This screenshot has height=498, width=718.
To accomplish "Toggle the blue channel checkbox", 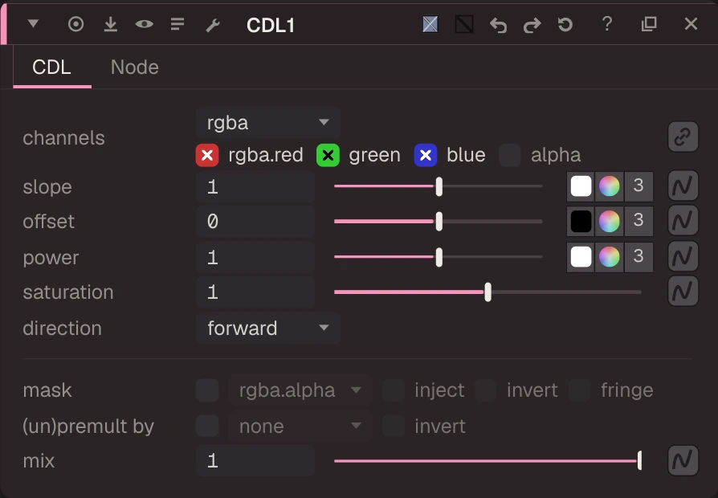I will [426, 155].
